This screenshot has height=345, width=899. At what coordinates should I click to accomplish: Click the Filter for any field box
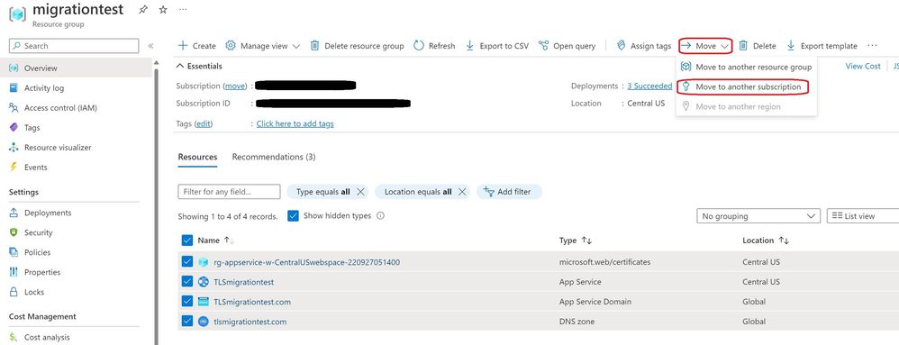coord(229,192)
